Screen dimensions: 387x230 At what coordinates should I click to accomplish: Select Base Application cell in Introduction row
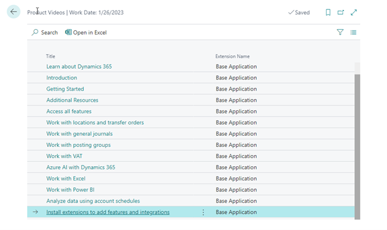tap(236, 77)
